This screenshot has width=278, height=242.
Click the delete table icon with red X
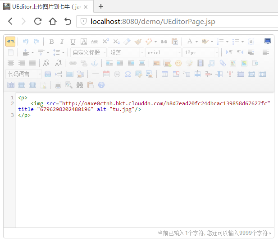tap(176, 74)
